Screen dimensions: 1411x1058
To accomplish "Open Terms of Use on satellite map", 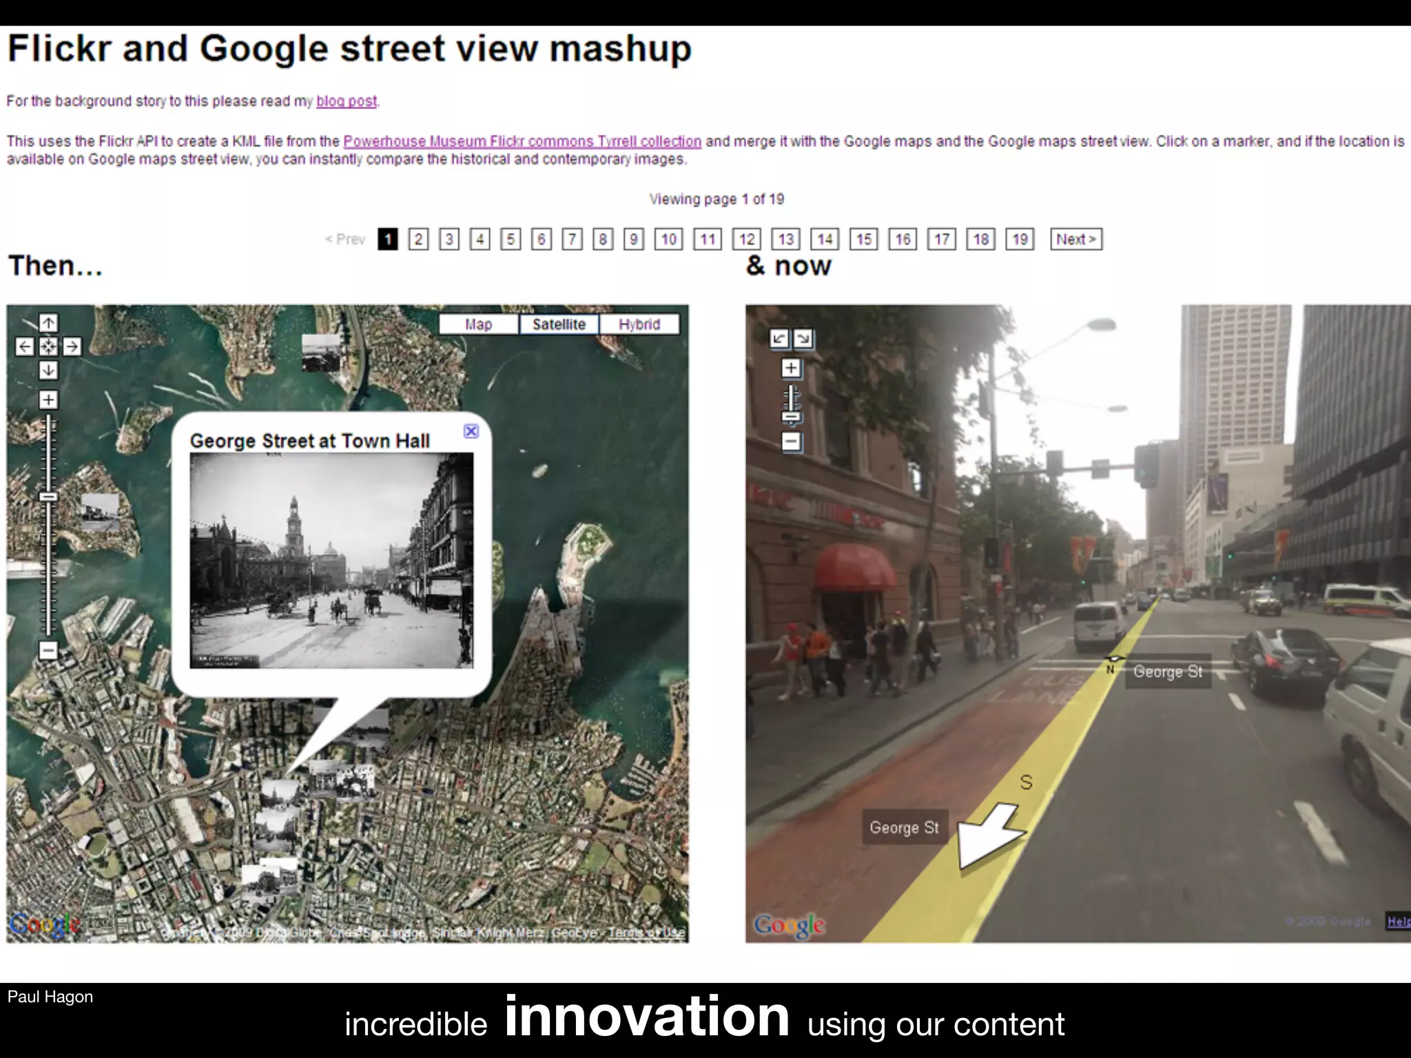I will pyautogui.click(x=646, y=933).
